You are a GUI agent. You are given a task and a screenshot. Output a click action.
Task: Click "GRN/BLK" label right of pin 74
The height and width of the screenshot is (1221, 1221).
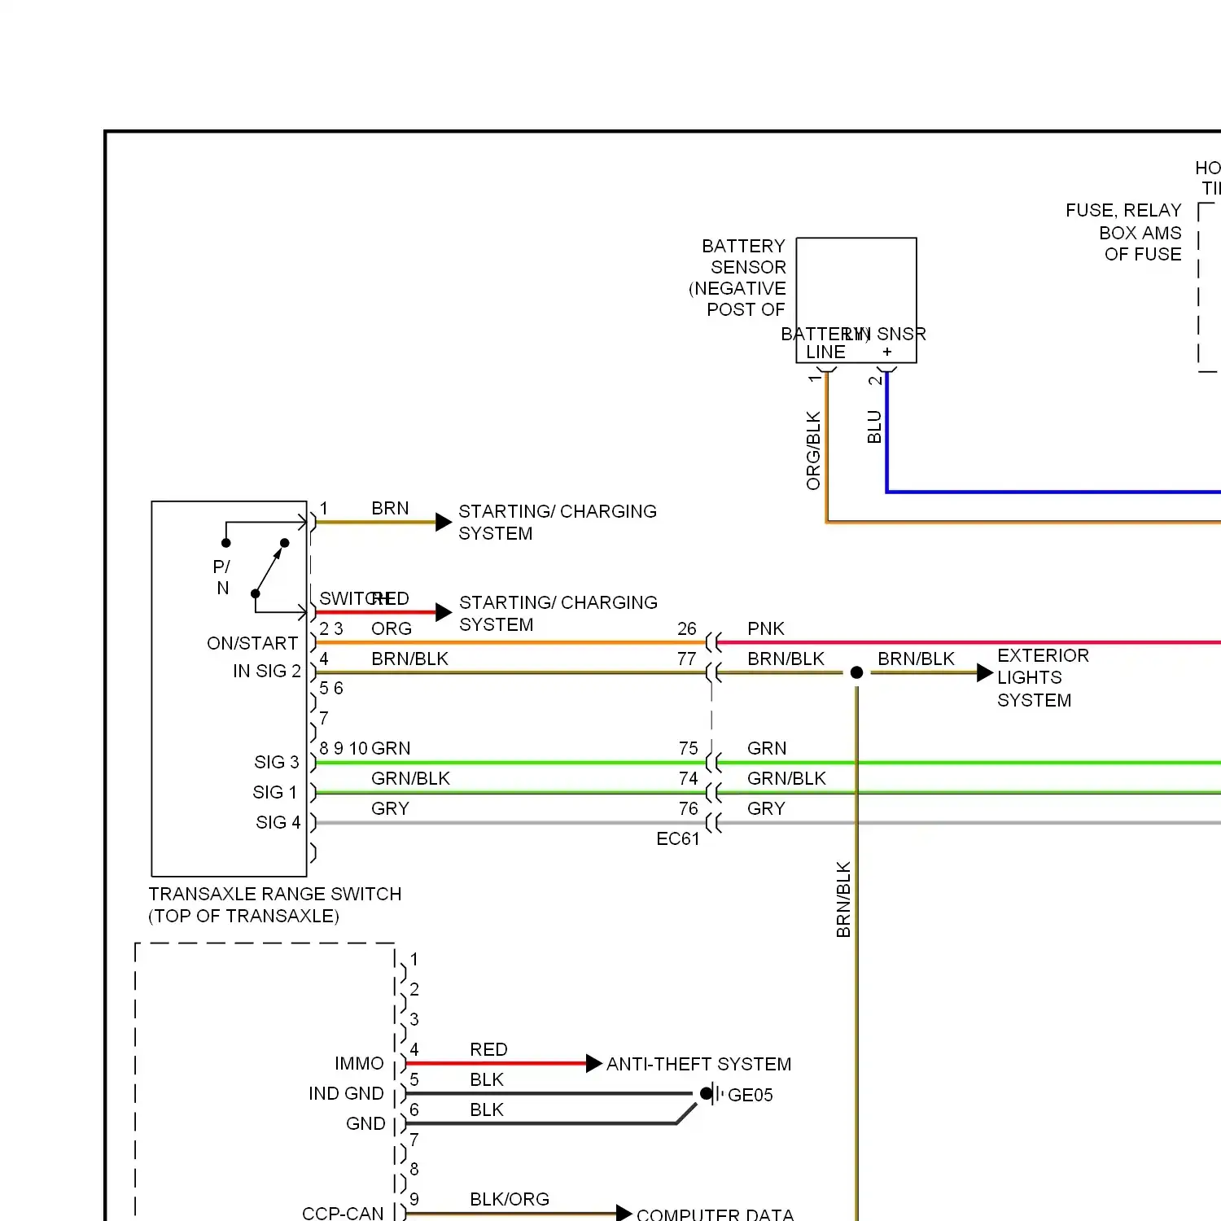click(x=786, y=778)
